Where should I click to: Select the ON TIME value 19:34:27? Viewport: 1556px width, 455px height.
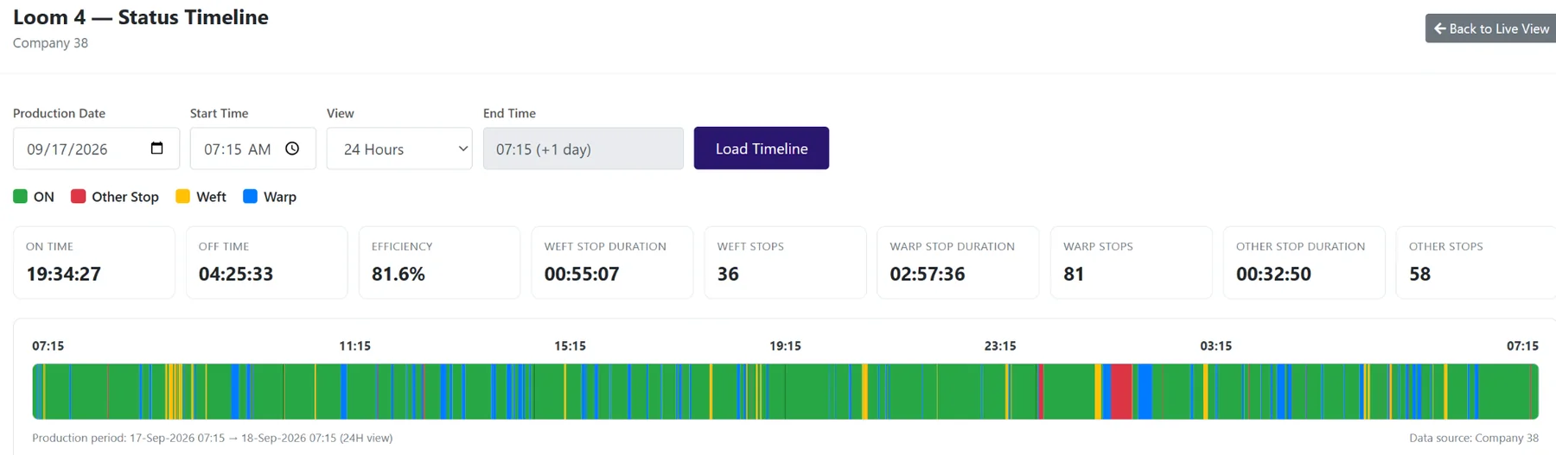coord(64,274)
